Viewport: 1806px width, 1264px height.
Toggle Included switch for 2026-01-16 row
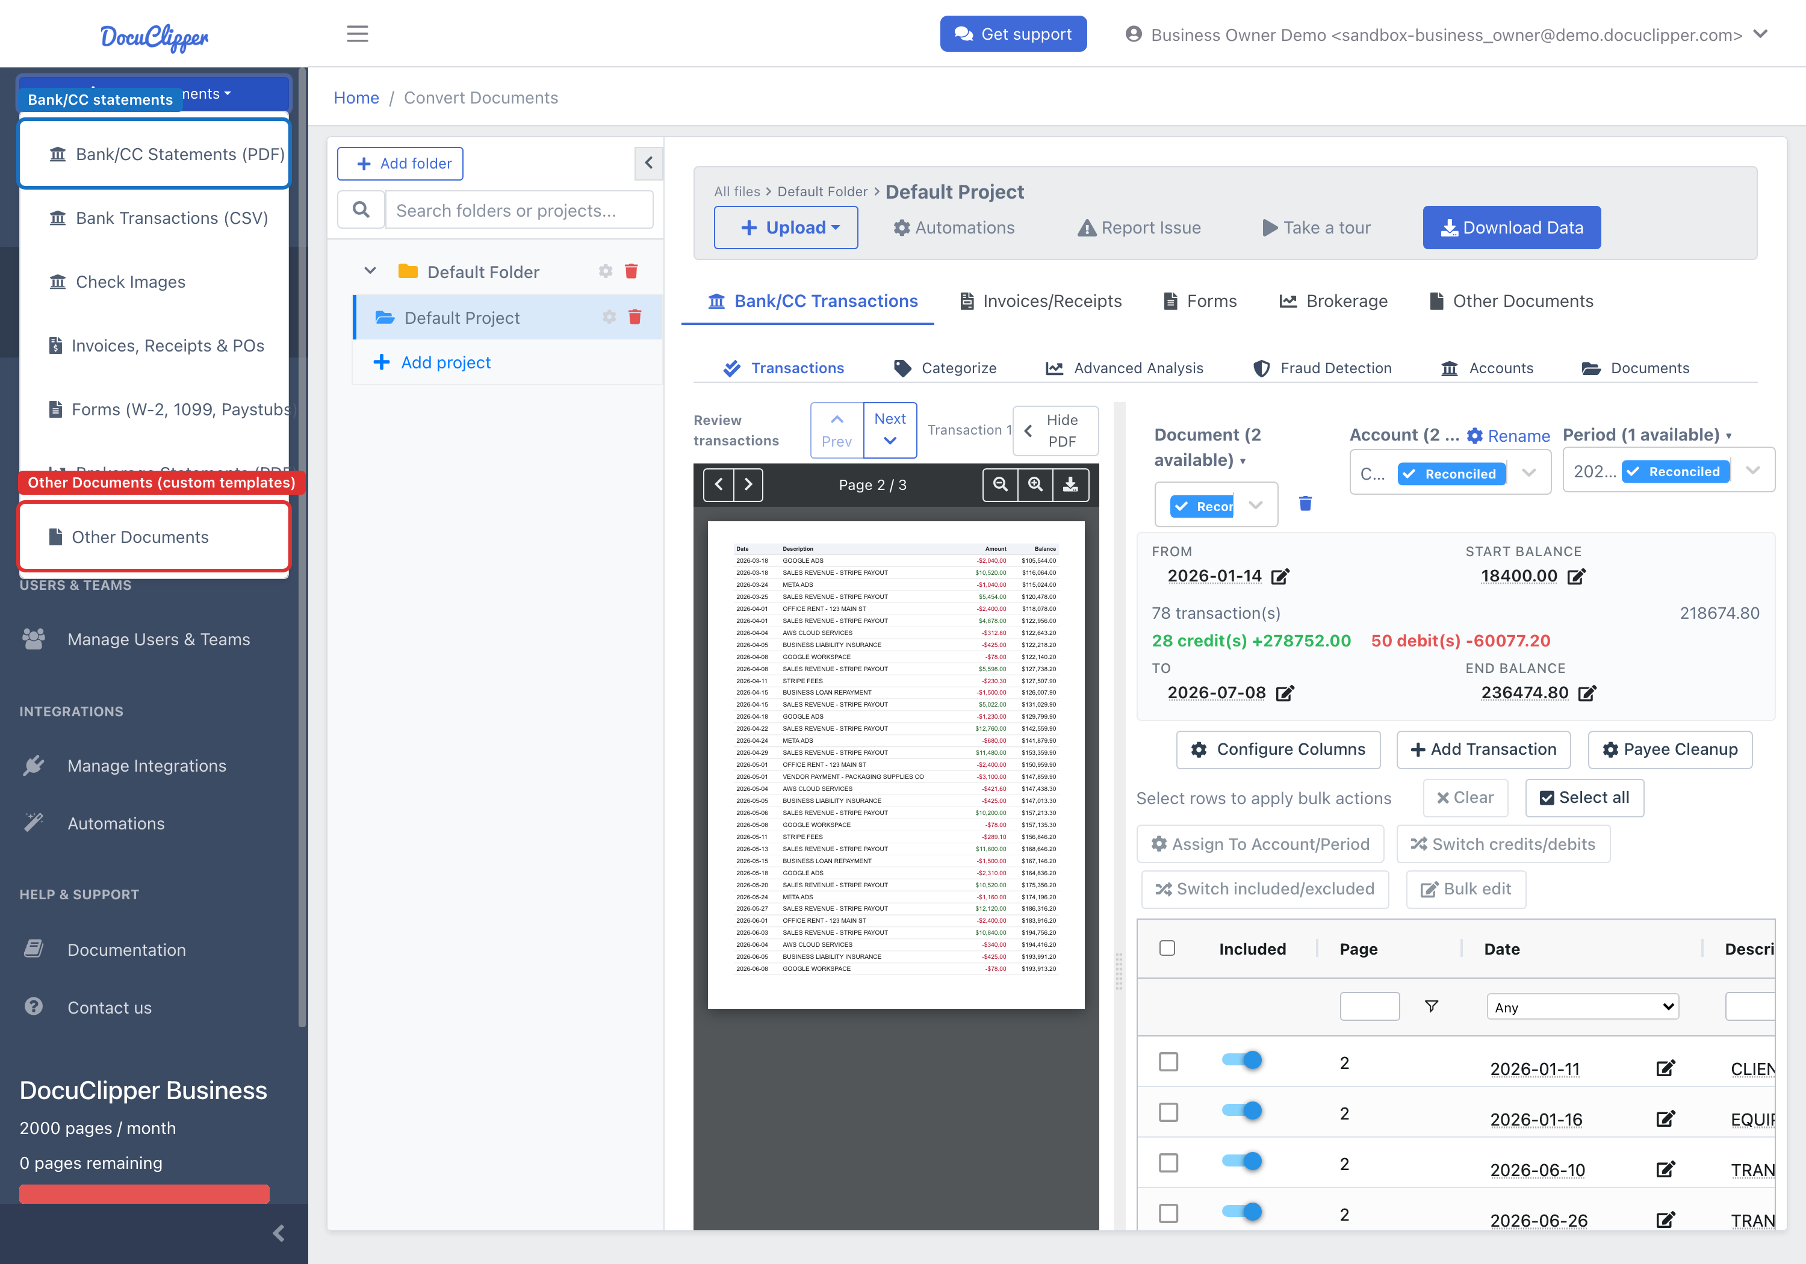1242,1111
